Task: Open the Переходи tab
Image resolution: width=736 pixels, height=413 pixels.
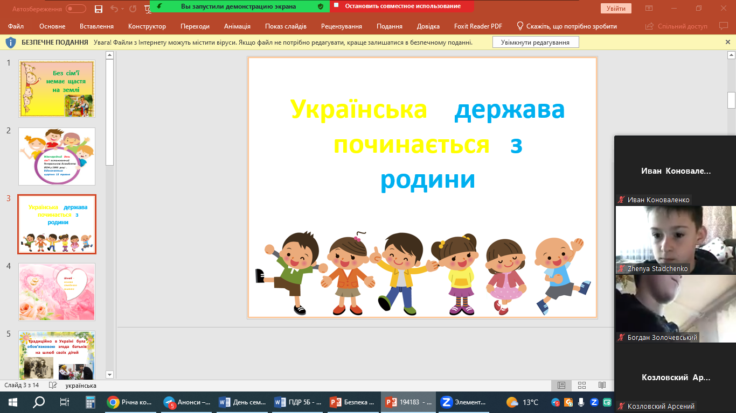Action: pyautogui.click(x=195, y=26)
